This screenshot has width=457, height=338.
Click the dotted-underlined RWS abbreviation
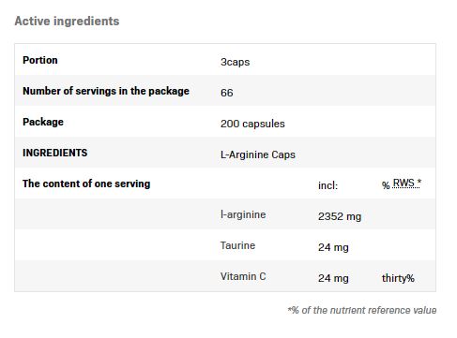pyautogui.click(x=406, y=184)
